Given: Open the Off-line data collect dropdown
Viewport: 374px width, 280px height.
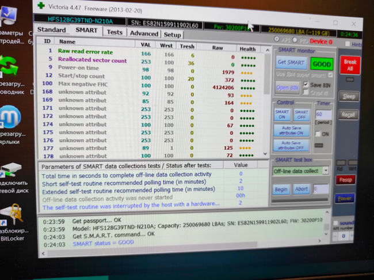Looking at the screenshot, I should click(x=326, y=171).
